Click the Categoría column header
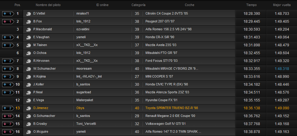 138,5
